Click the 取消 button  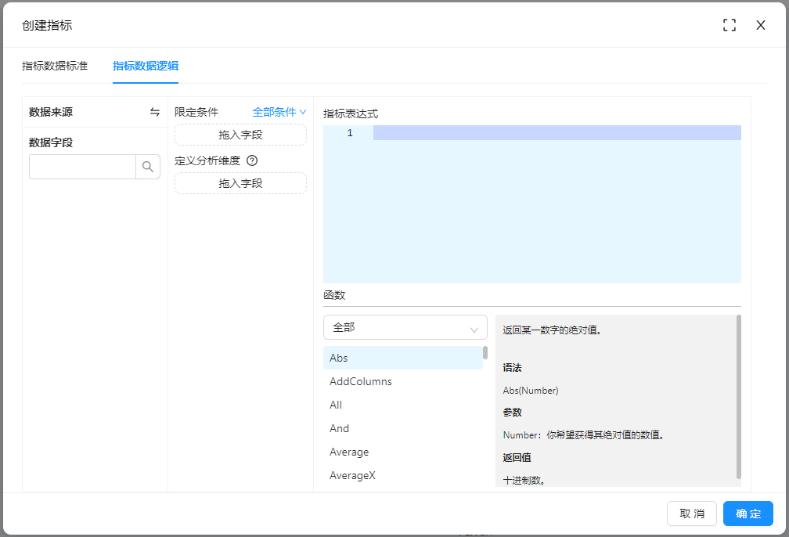[x=692, y=514]
